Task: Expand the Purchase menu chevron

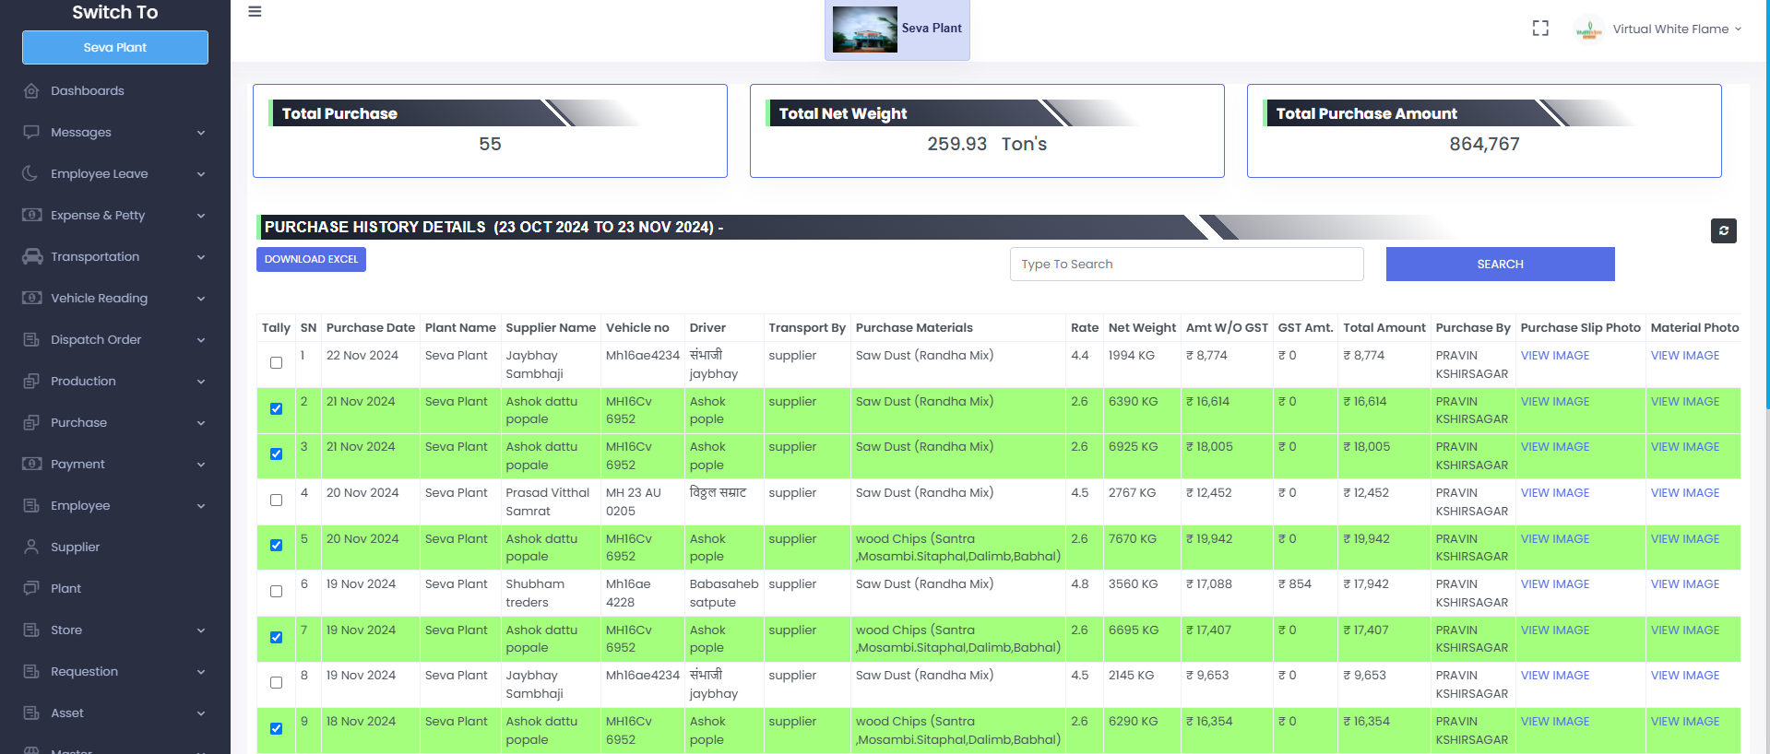Action: click(x=201, y=423)
